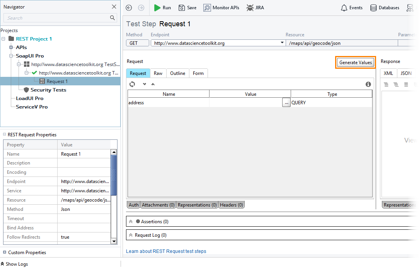Image resolution: width=419 pixels, height=268 pixels.
Task: Click the Navigator search magnifier icon
Action: [112, 18]
